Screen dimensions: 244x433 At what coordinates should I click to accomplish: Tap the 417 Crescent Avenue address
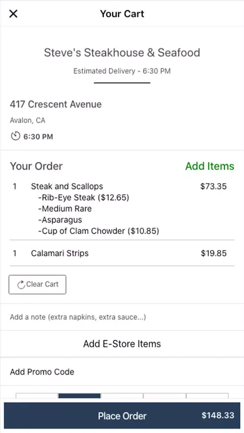(x=56, y=104)
